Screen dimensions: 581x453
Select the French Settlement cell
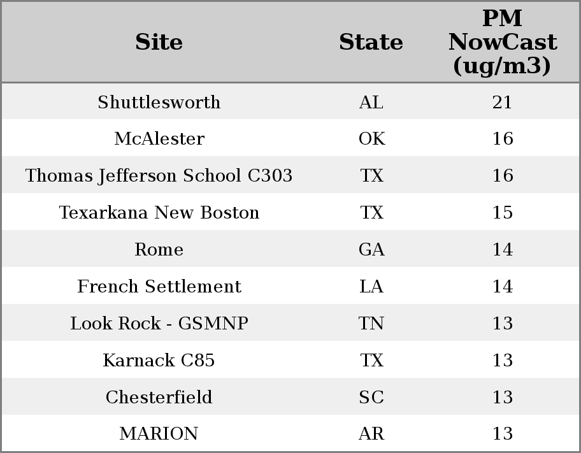[159, 286]
